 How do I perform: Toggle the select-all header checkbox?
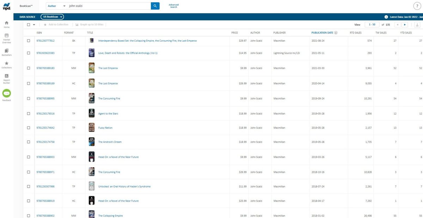point(29,25)
